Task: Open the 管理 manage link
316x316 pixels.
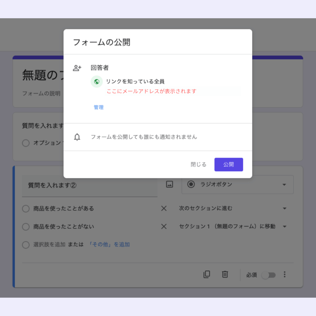Action: [98, 107]
